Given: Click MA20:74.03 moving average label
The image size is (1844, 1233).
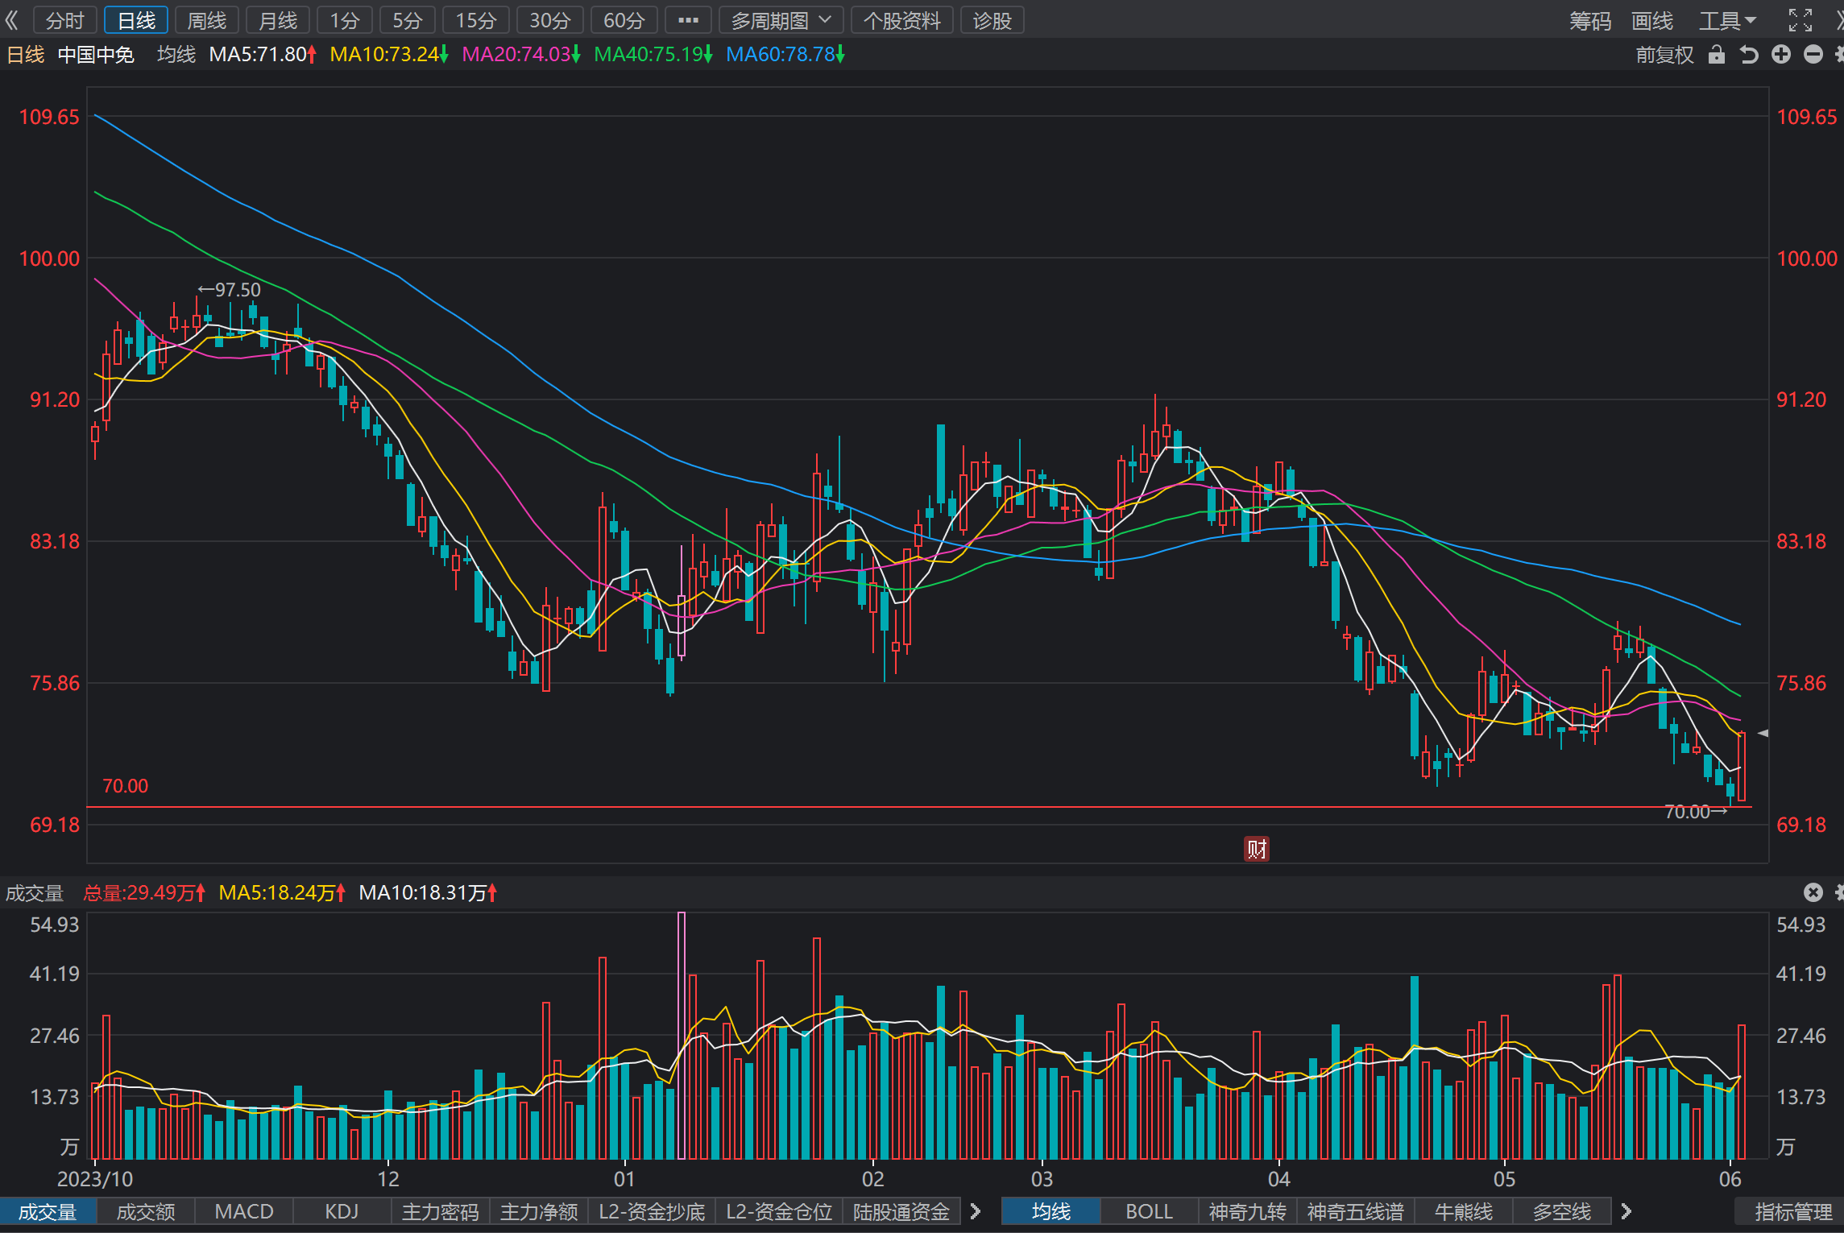Looking at the screenshot, I should pos(521,55).
